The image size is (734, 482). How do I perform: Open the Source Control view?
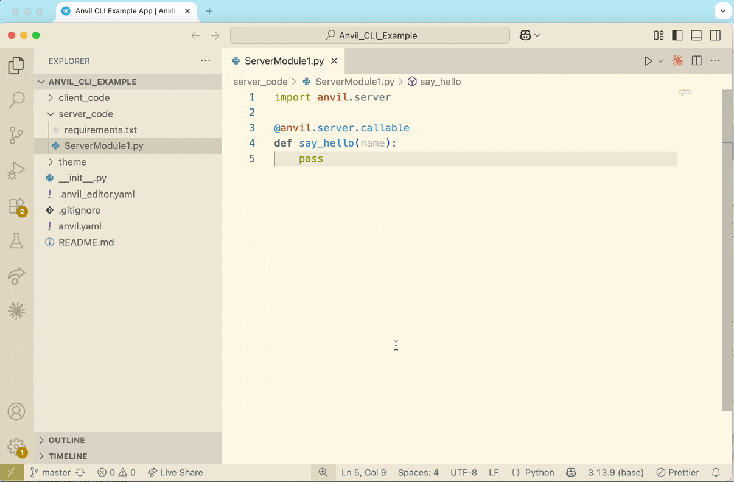click(16, 136)
